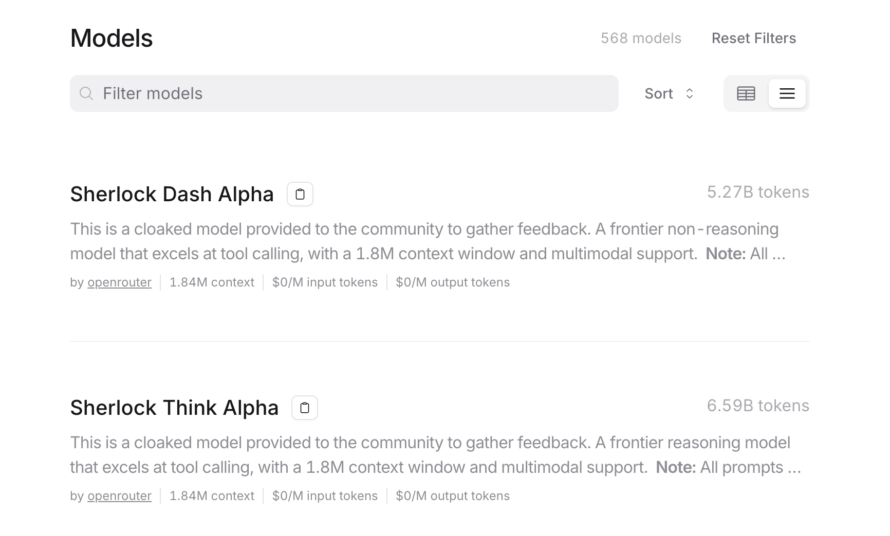Screen dimensions: 890x536
Task: Click the 6.59B tokens label
Action: point(758,406)
